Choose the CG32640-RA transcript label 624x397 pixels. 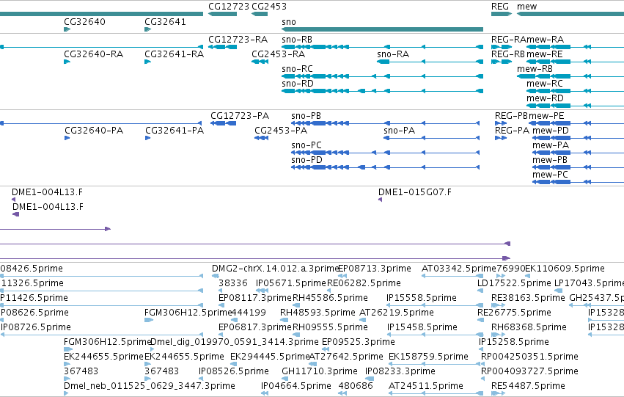pos(94,54)
